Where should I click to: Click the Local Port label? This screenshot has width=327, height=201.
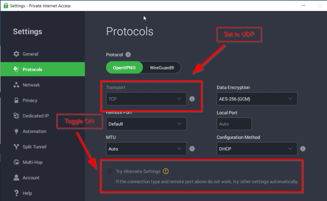point(227,112)
